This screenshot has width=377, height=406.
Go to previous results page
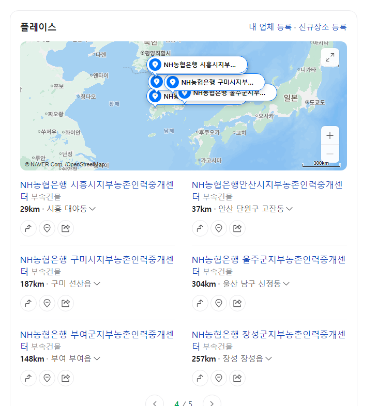pyautogui.click(x=155, y=403)
